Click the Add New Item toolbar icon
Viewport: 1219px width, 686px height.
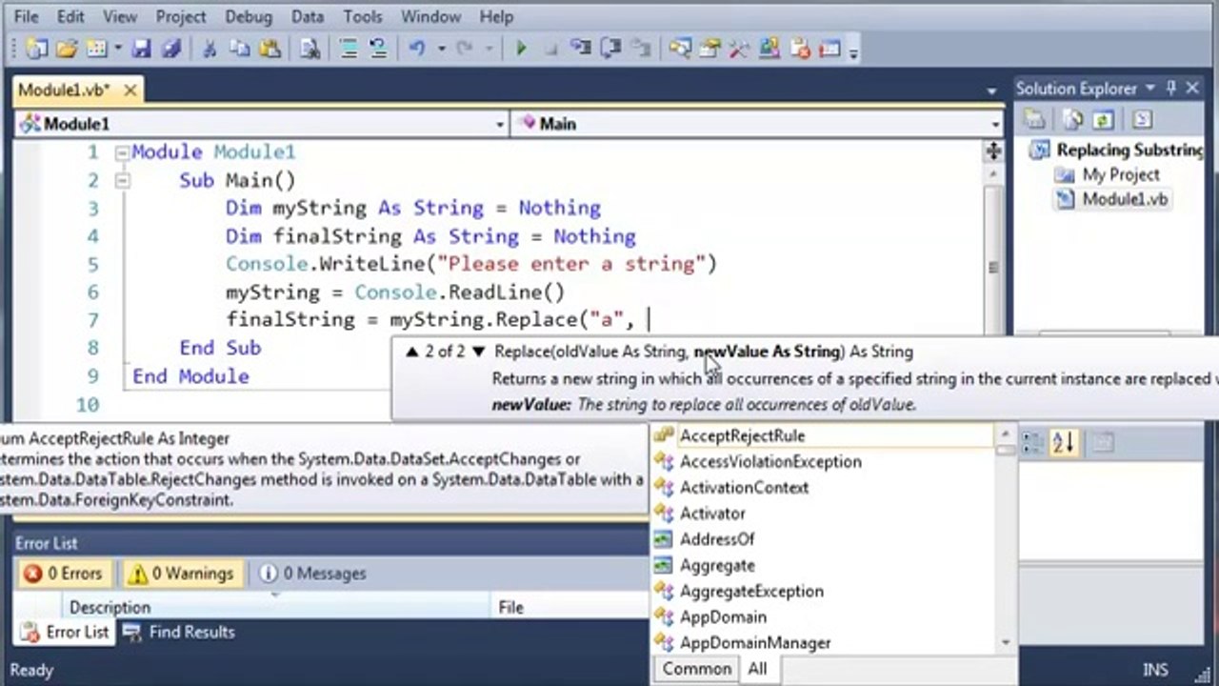pyautogui.click(x=96, y=49)
